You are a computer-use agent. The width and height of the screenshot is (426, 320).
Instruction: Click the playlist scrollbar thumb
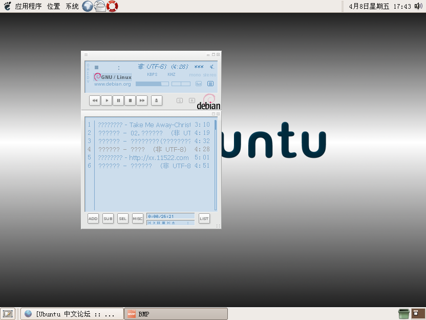point(216,125)
